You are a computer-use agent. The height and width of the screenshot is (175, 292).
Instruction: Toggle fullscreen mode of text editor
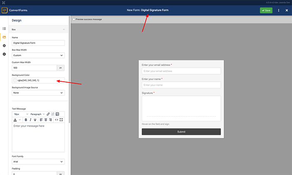pyautogui.click(x=61, y=119)
